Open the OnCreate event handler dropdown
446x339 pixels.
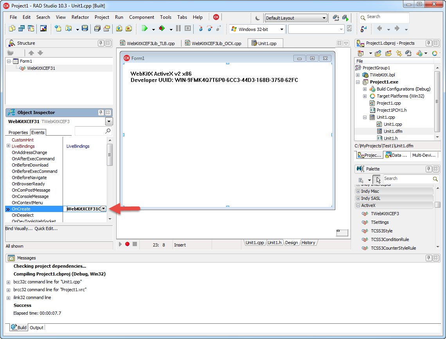click(x=104, y=209)
